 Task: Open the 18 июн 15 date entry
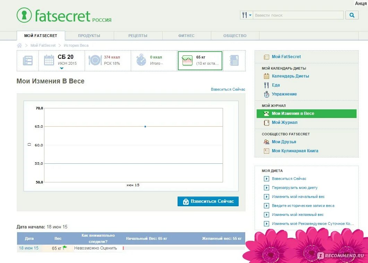pyautogui.click(x=29, y=248)
